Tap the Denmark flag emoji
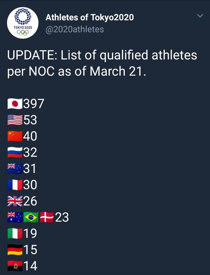Viewport: 210px width, 275px height. [x=47, y=218]
